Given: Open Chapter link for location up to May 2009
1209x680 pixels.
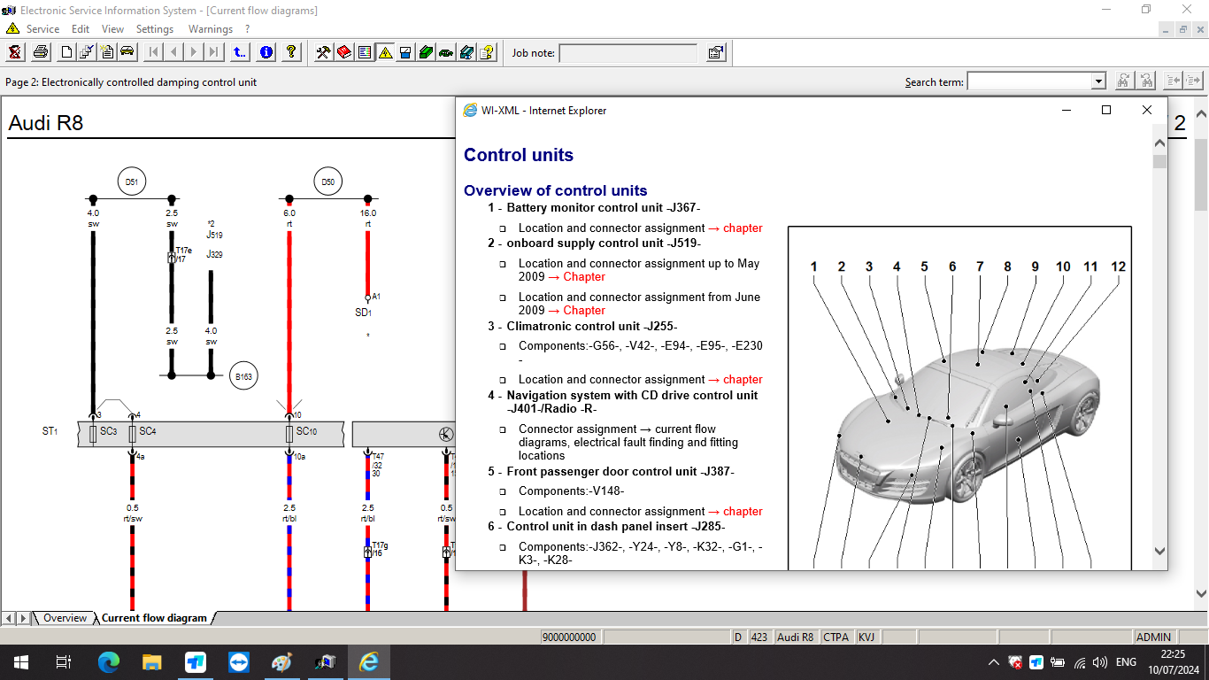Looking at the screenshot, I should pos(584,276).
